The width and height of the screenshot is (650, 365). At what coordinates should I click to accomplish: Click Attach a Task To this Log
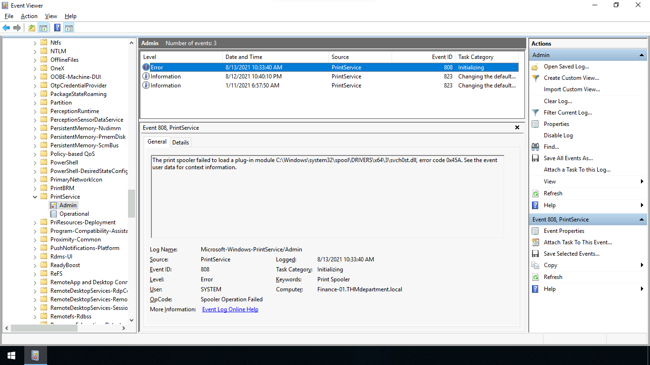coord(577,170)
